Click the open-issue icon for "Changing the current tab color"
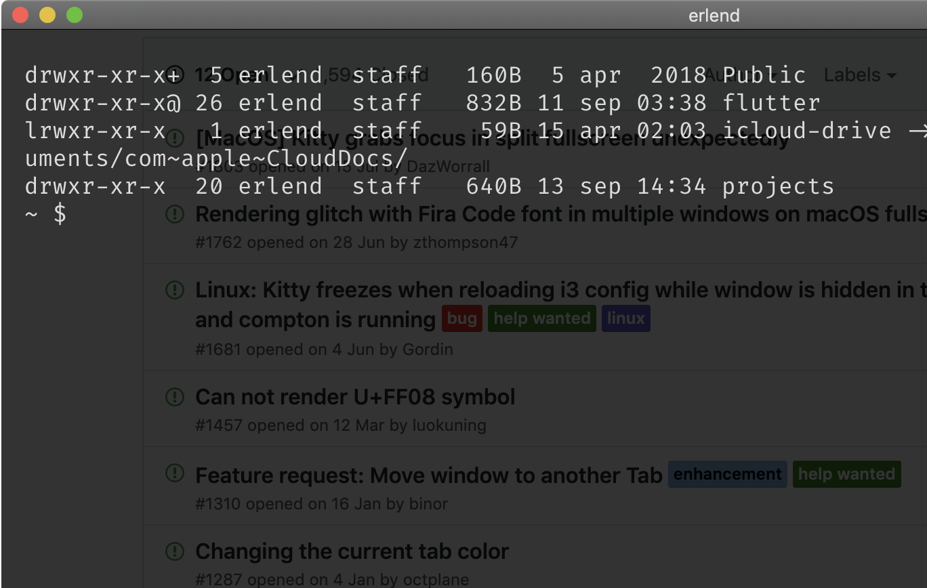This screenshot has width=927, height=588. point(175,551)
